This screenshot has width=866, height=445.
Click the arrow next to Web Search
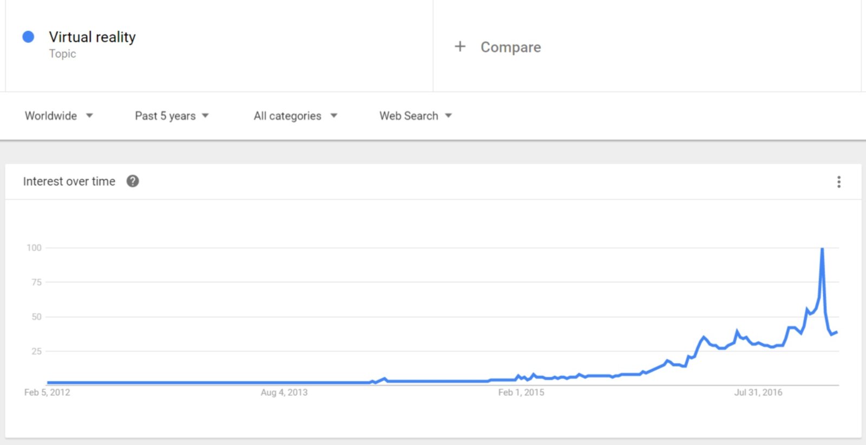448,115
